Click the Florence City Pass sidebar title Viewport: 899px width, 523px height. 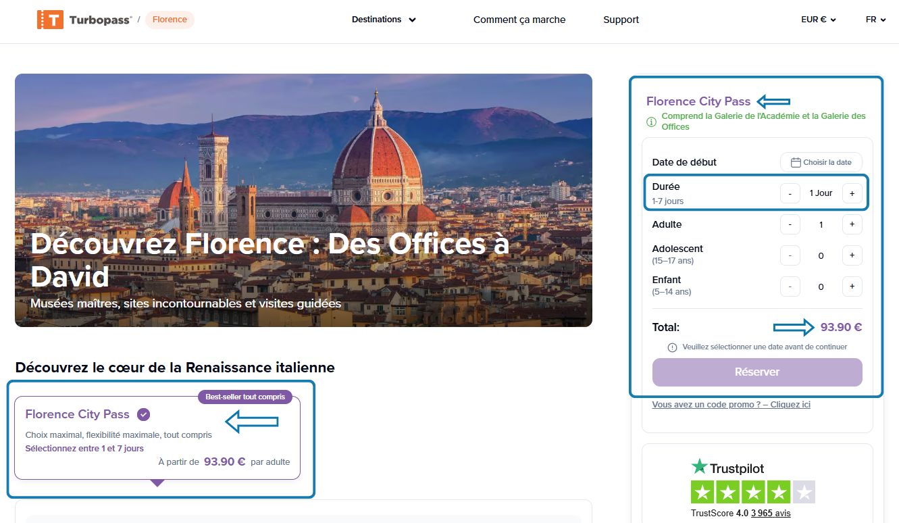698,101
